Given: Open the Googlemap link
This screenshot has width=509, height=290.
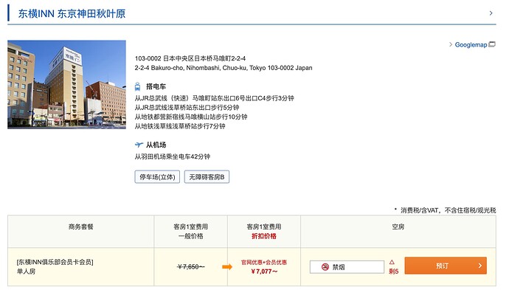Looking at the screenshot, I should [471, 45].
